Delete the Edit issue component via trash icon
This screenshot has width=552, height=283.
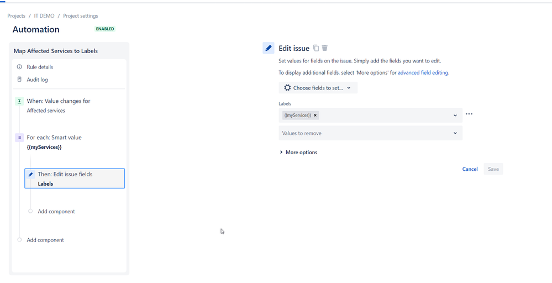[x=325, y=48]
